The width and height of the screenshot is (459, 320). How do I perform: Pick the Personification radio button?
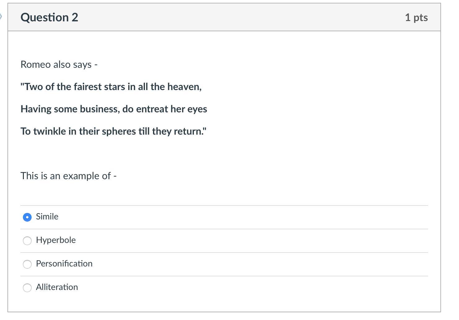click(27, 264)
